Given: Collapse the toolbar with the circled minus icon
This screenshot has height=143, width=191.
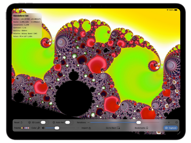Looking at the screenshot, I should [176, 122].
